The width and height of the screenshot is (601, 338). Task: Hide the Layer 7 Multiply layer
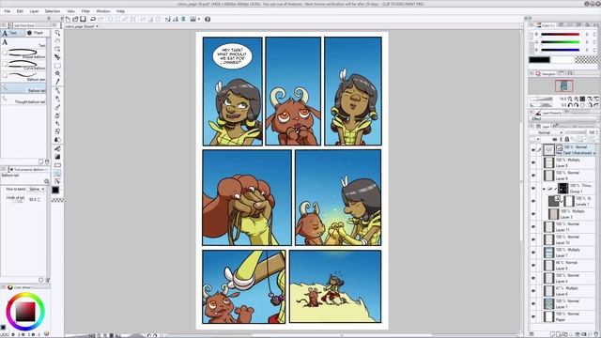tap(533, 253)
